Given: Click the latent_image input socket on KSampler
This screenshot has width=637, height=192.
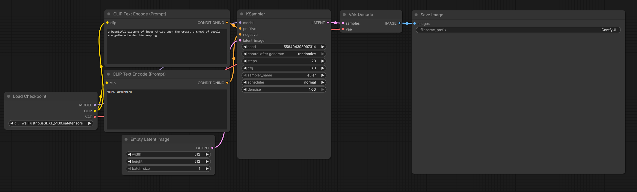Looking at the screenshot, I should (x=240, y=40).
